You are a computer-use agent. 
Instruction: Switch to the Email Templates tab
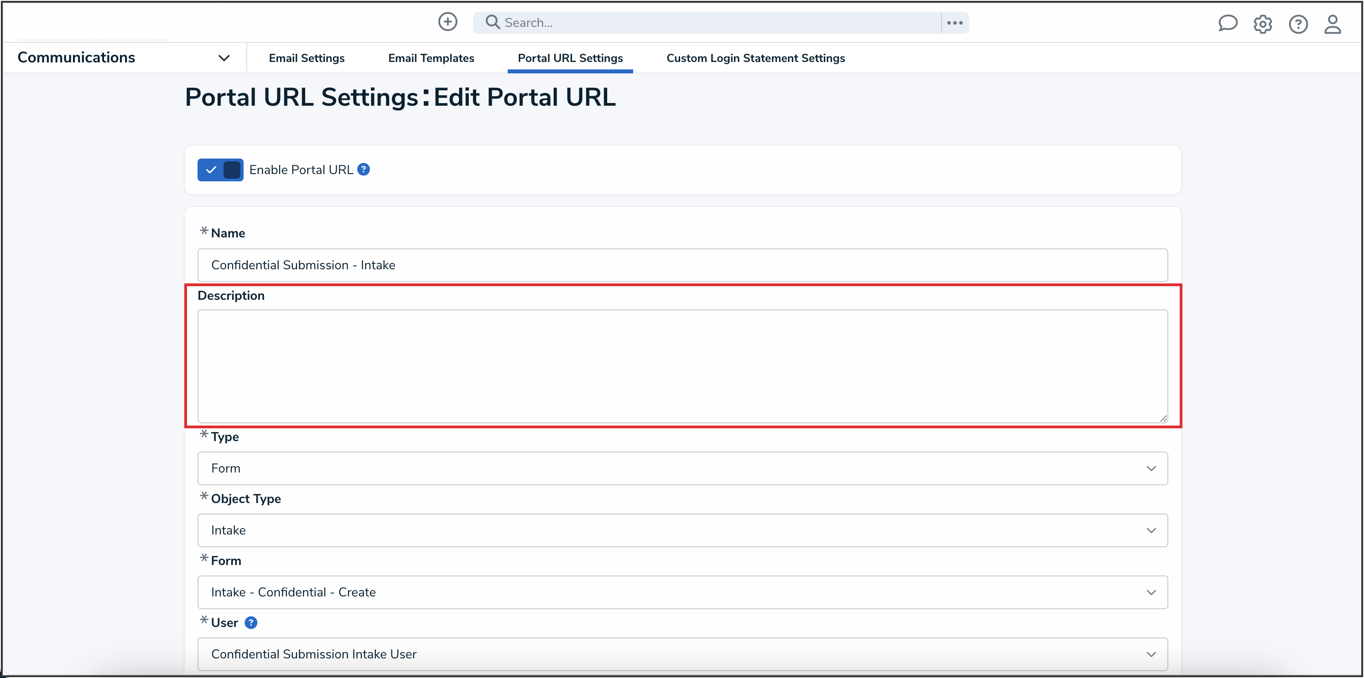tap(431, 58)
